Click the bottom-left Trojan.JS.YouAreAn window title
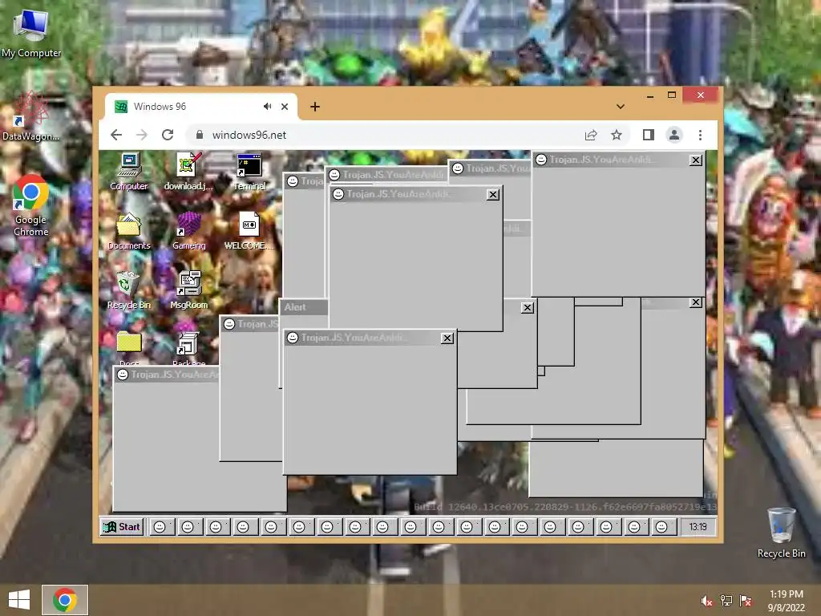This screenshot has width=821, height=616. pyautogui.click(x=167, y=375)
